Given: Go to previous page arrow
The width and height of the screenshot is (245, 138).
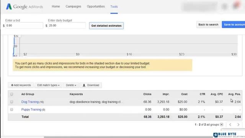Looking at the screenshot, I should click(230, 125).
